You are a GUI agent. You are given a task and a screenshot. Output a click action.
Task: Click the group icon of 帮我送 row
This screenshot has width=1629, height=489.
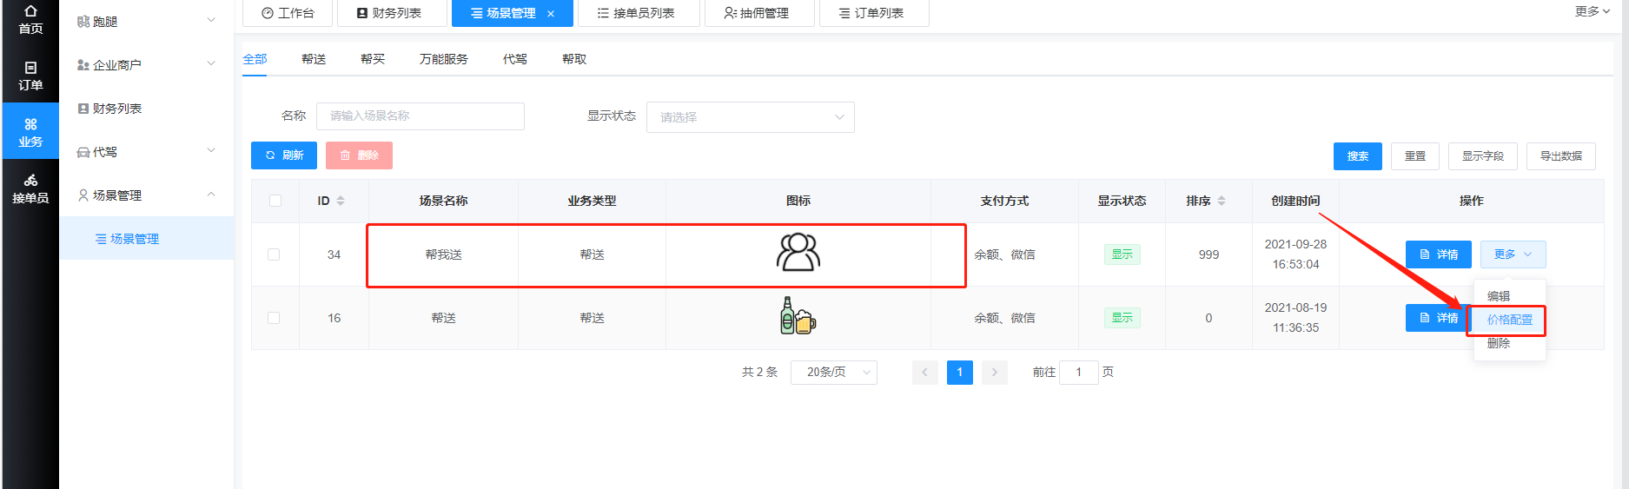[798, 253]
